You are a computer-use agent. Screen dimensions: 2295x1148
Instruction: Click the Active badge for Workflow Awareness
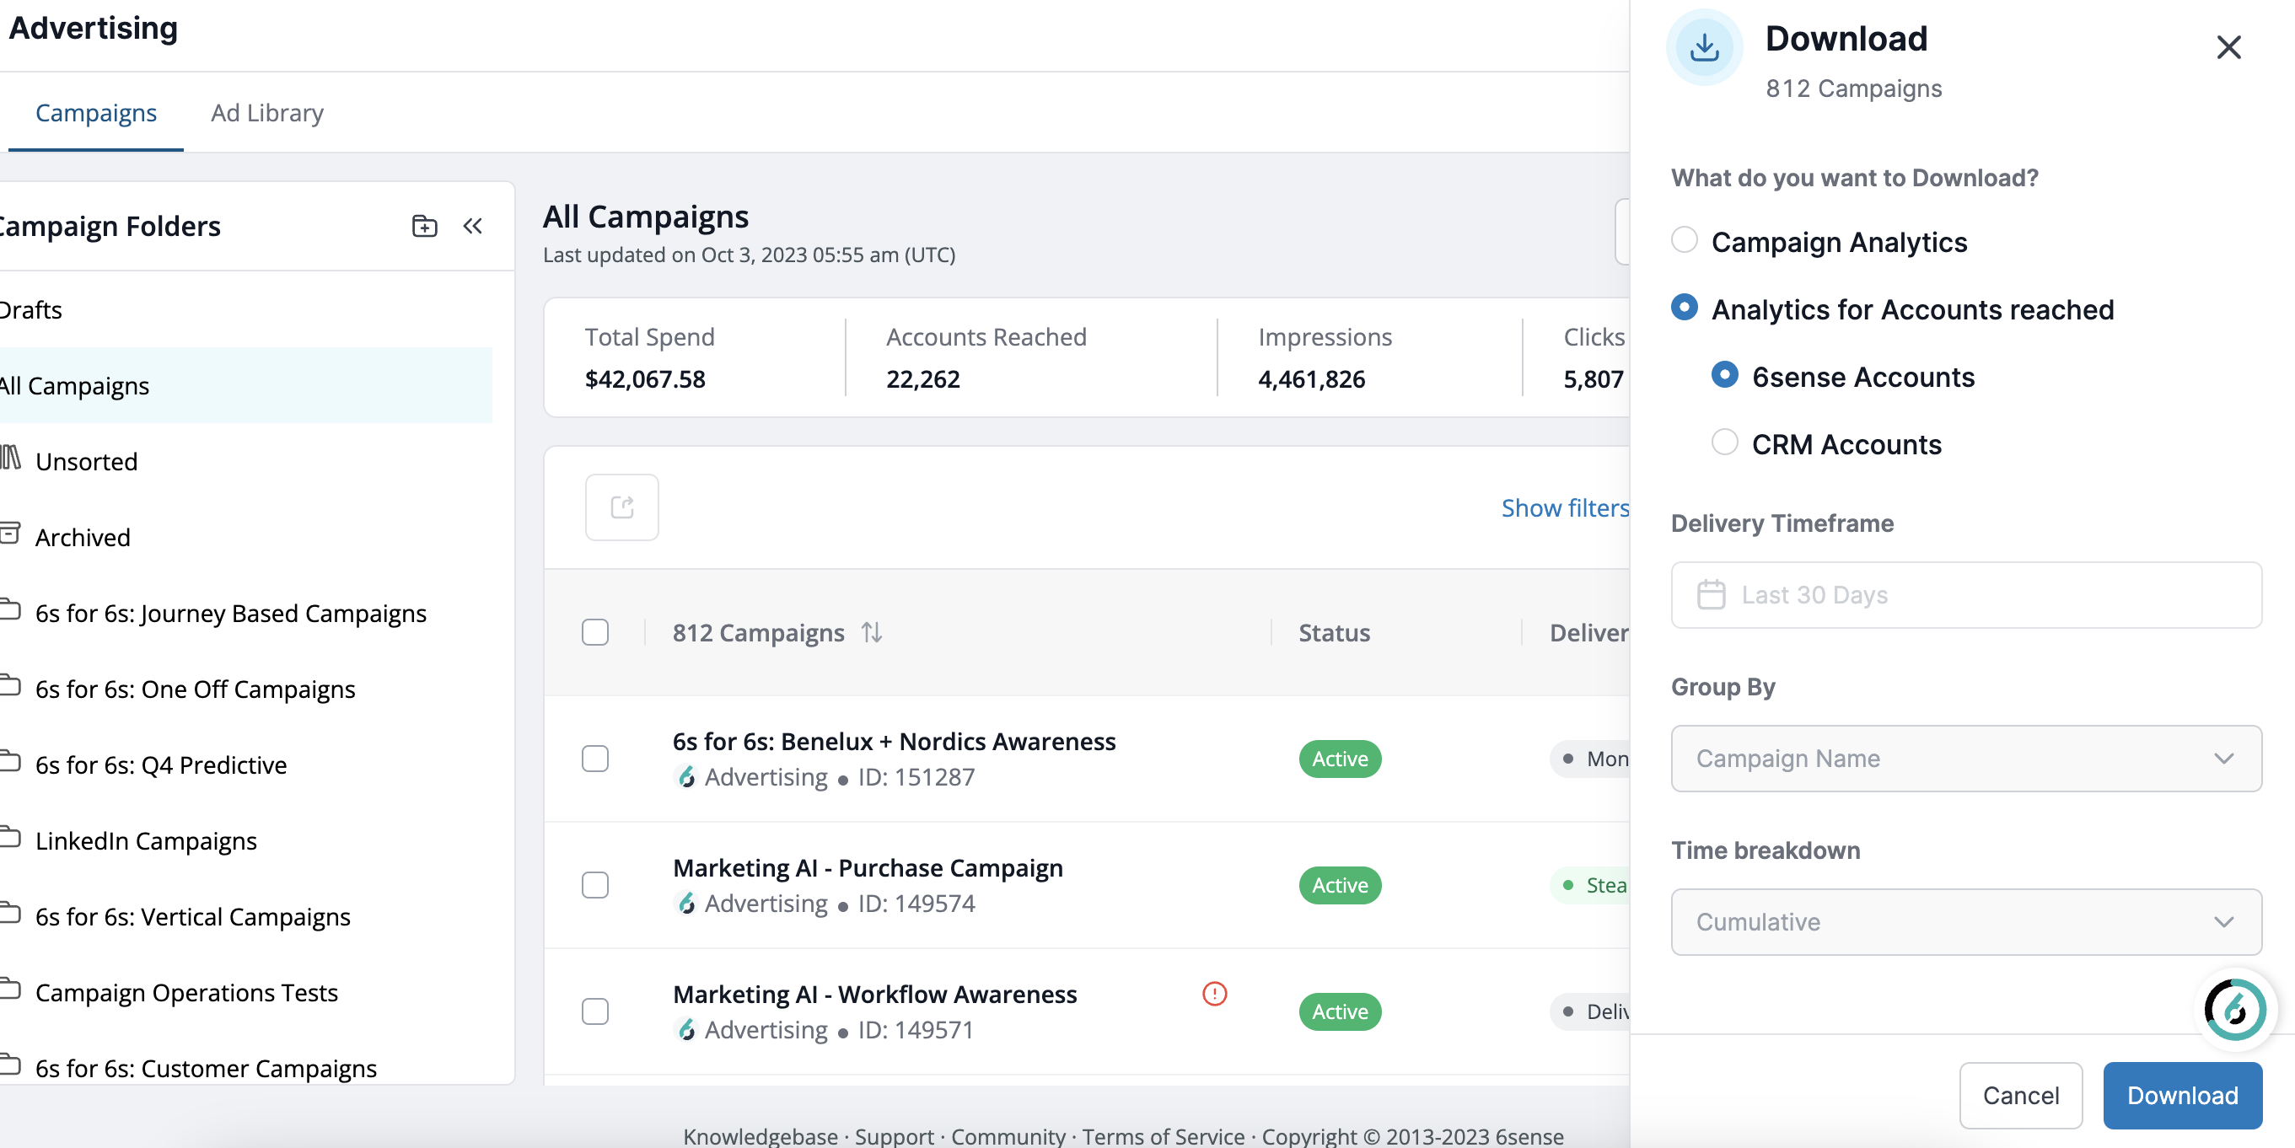1340,1011
